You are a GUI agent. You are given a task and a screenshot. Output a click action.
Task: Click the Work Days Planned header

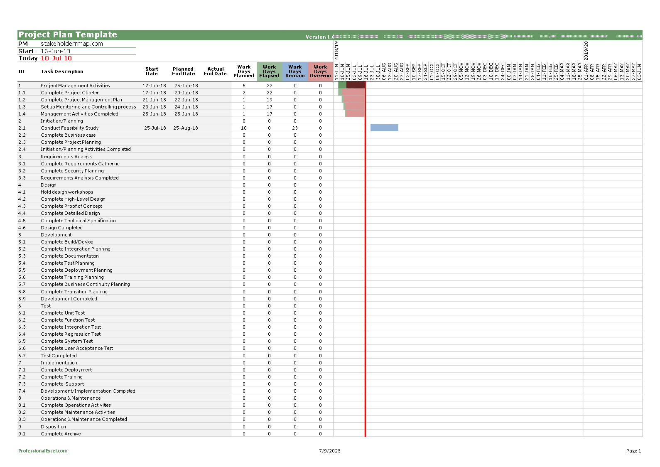tap(244, 71)
